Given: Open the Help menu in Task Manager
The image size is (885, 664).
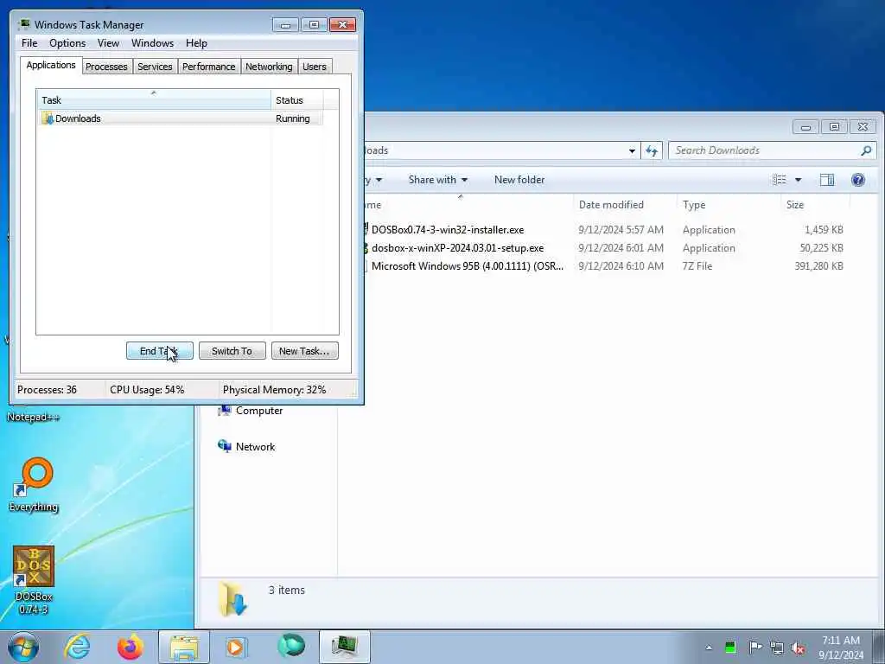Looking at the screenshot, I should (x=196, y=43).
